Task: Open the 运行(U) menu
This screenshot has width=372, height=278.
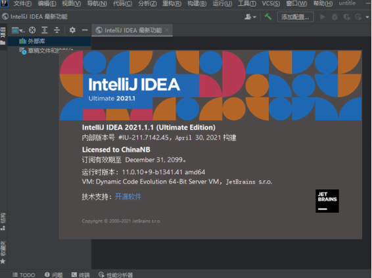Action: 222,3
